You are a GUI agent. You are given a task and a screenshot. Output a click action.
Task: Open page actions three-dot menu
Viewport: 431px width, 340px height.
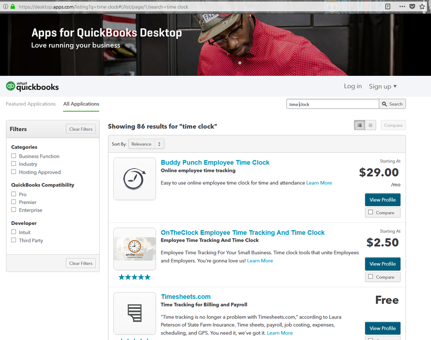click(x=402, y=6)
